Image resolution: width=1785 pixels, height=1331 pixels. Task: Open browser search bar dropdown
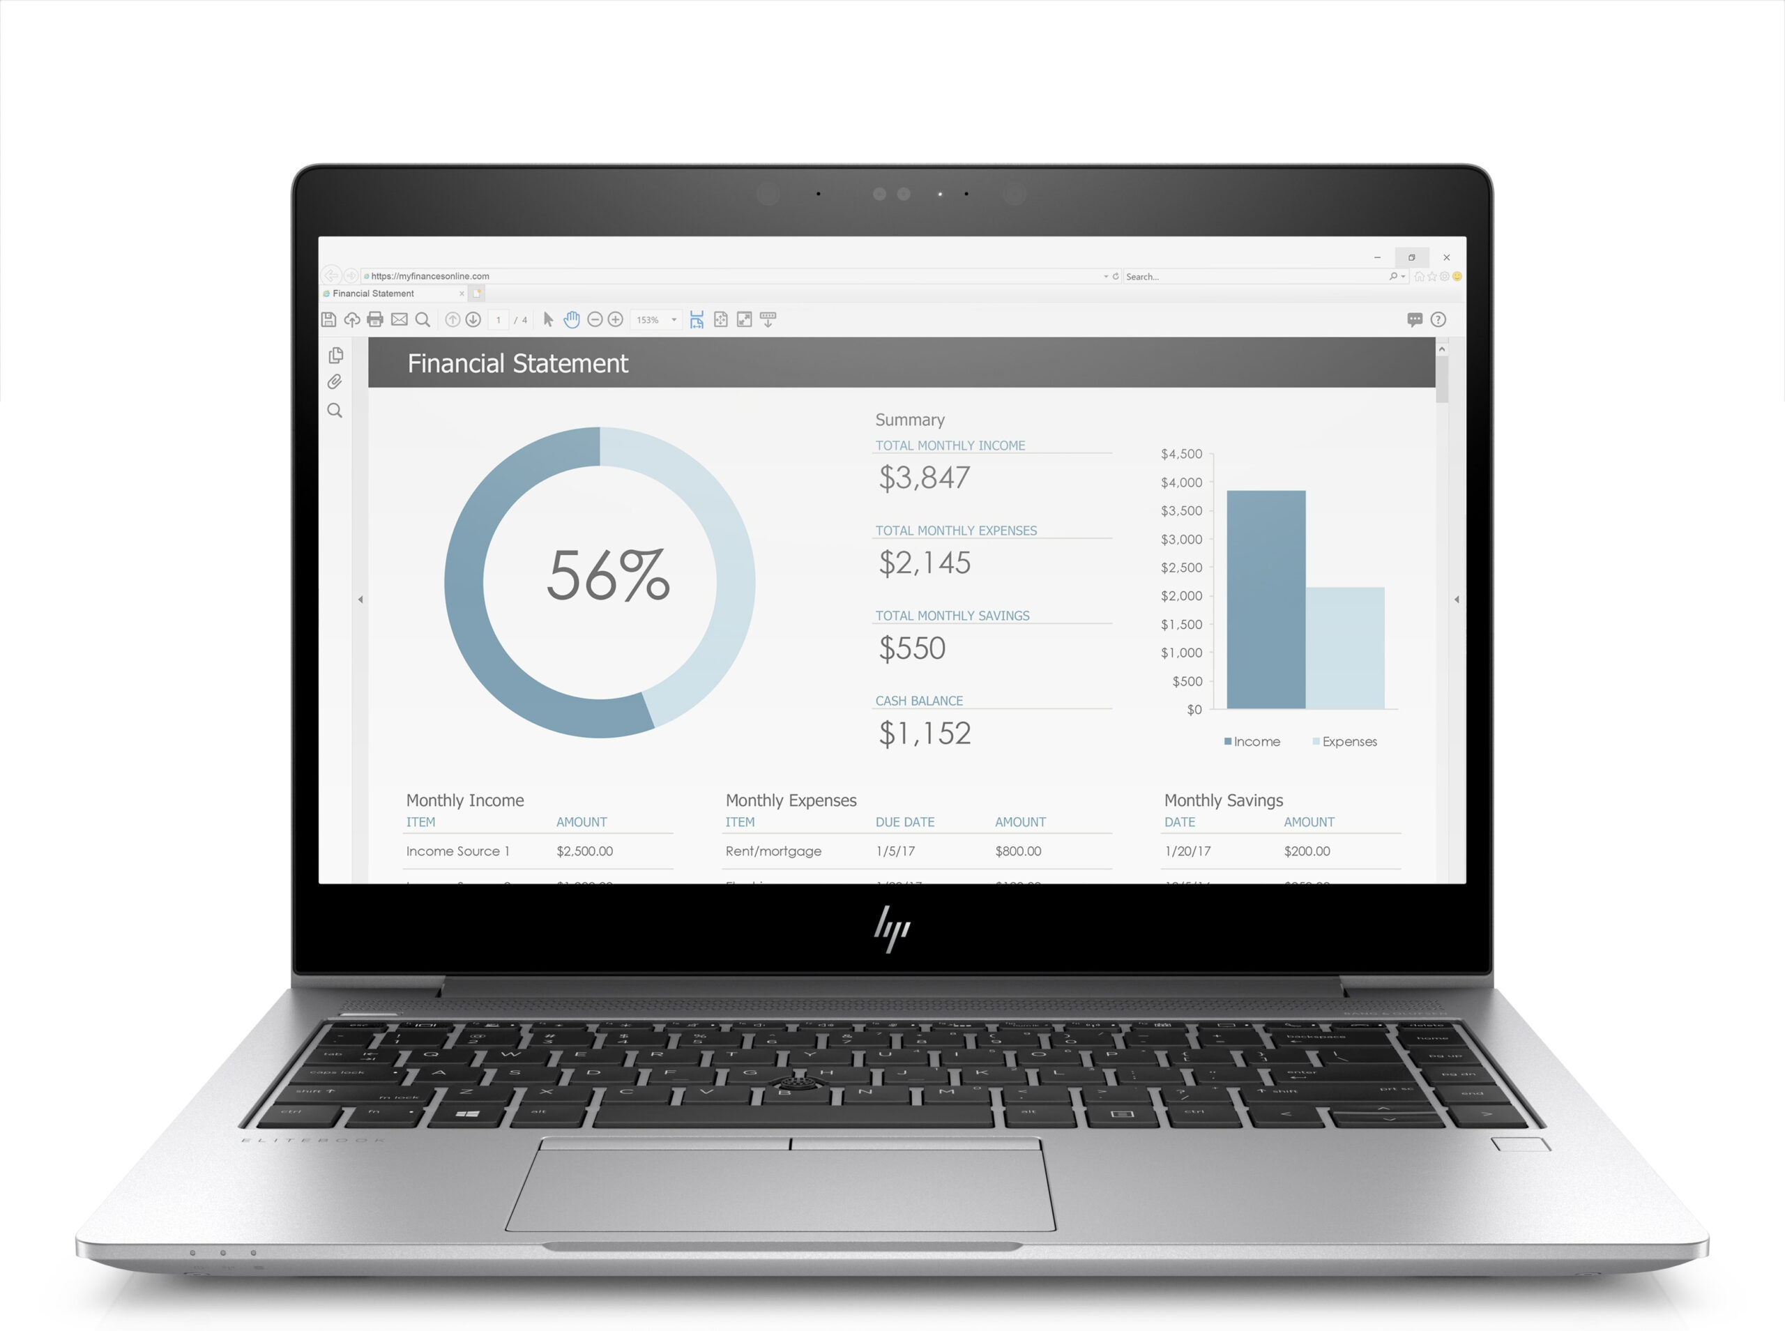click(1404, 275)
